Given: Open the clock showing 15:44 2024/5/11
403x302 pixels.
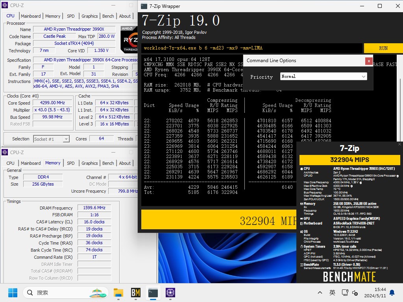Looking at the screenshot, I should pos(375,293).
